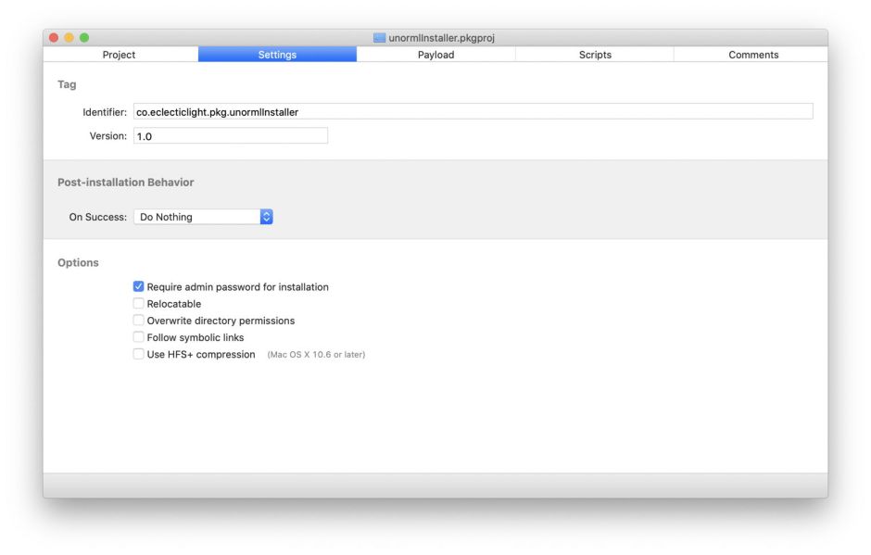This screenshot has width=871, height=555.
Task: Enable Use HFS+ compression checkbox
Action: [139, 354]
